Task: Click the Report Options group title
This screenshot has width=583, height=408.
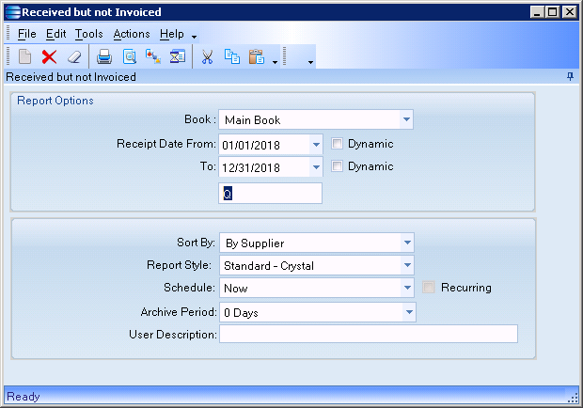Action: point(55,101)
